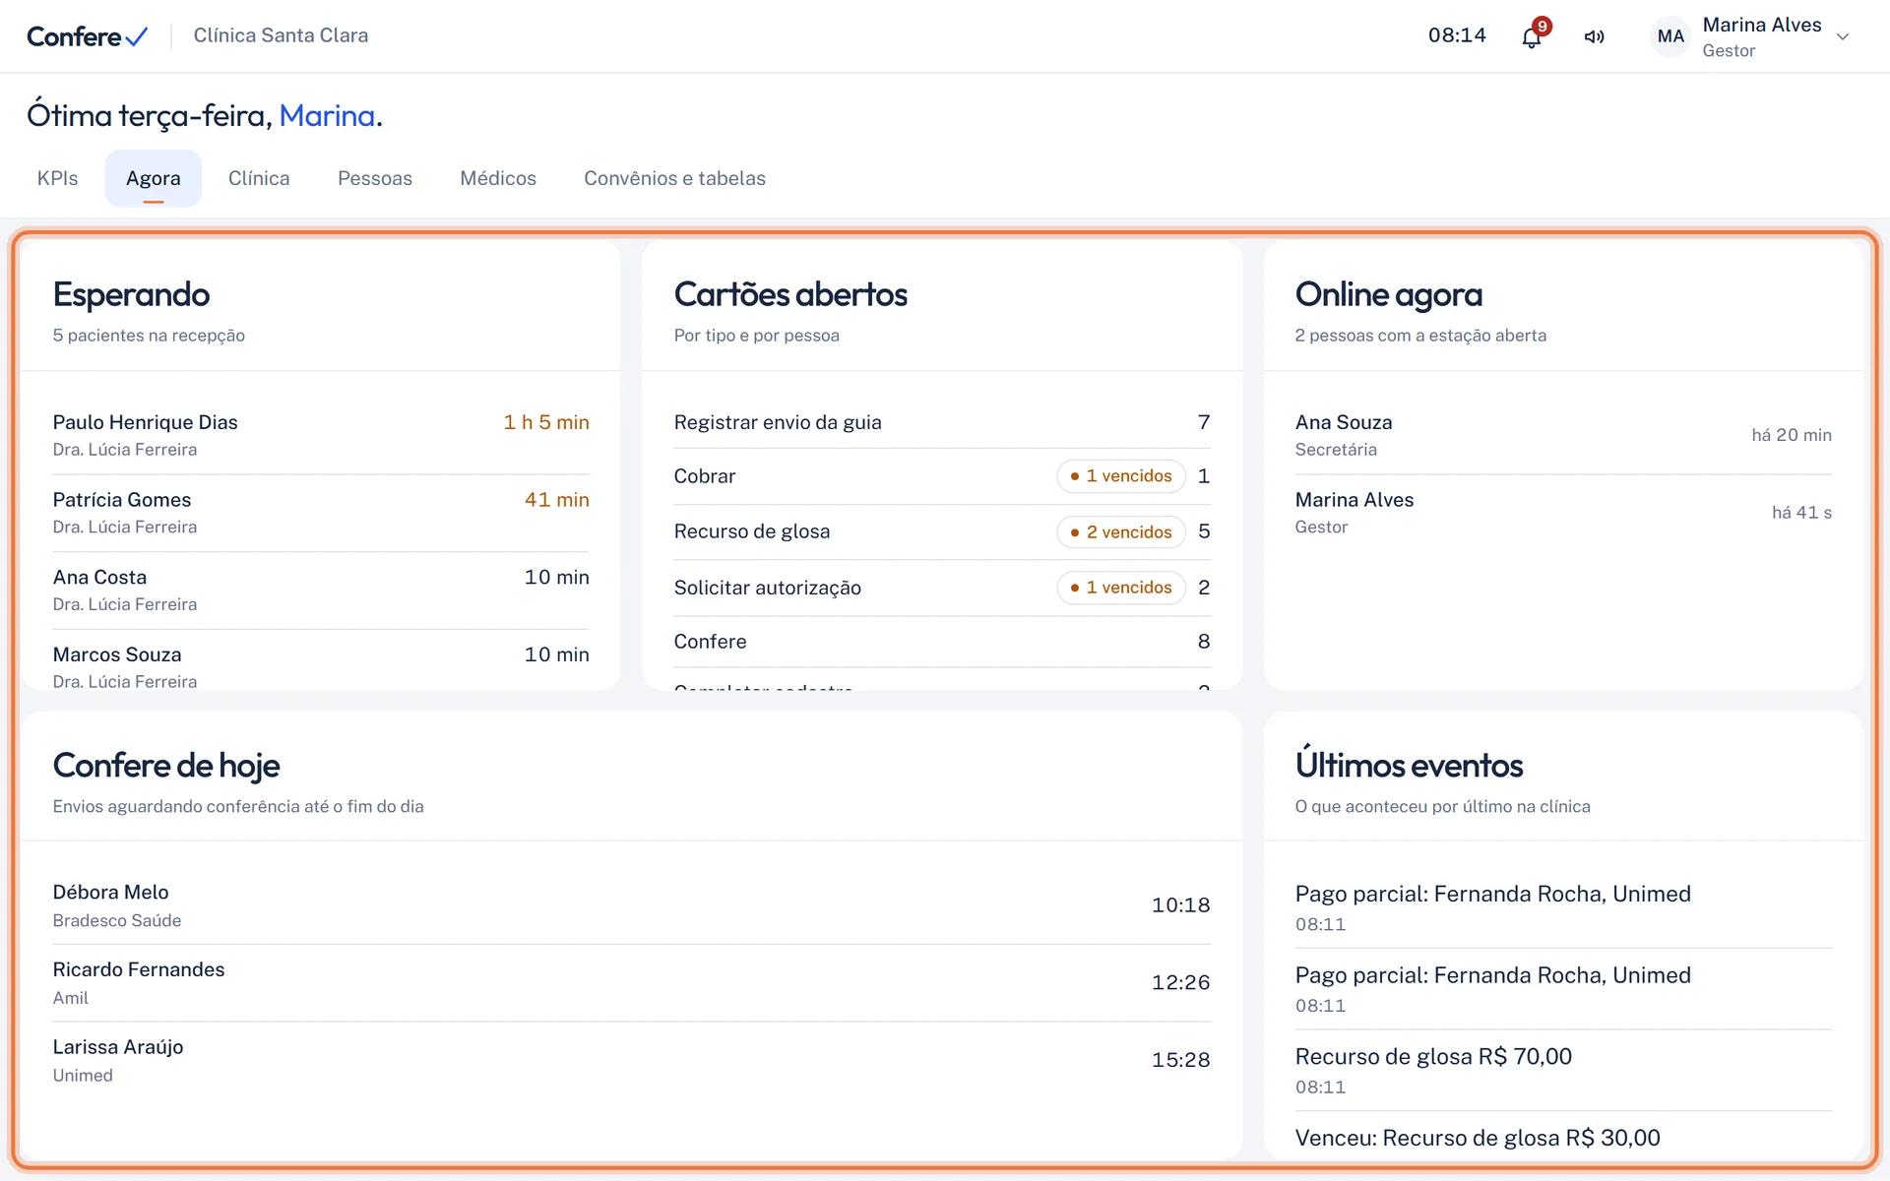The width and height of the screenshot is (1890, 1181).
Task: Open the first Pago parcial Fernanda Rocha event
Action: [x=1563, y=907]
